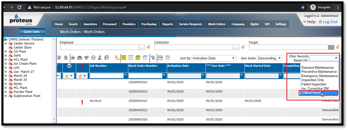Click the Work Started Date filter funnel
The height and width of the screenshot is (130, 348).
(x=281, y=76)
